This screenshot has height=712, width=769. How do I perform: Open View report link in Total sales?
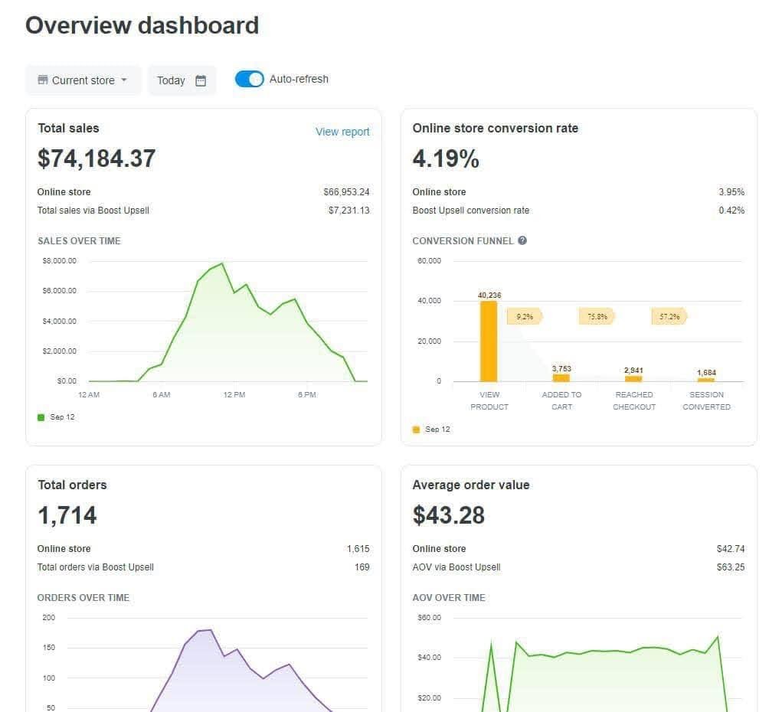[x=342, y=132]
